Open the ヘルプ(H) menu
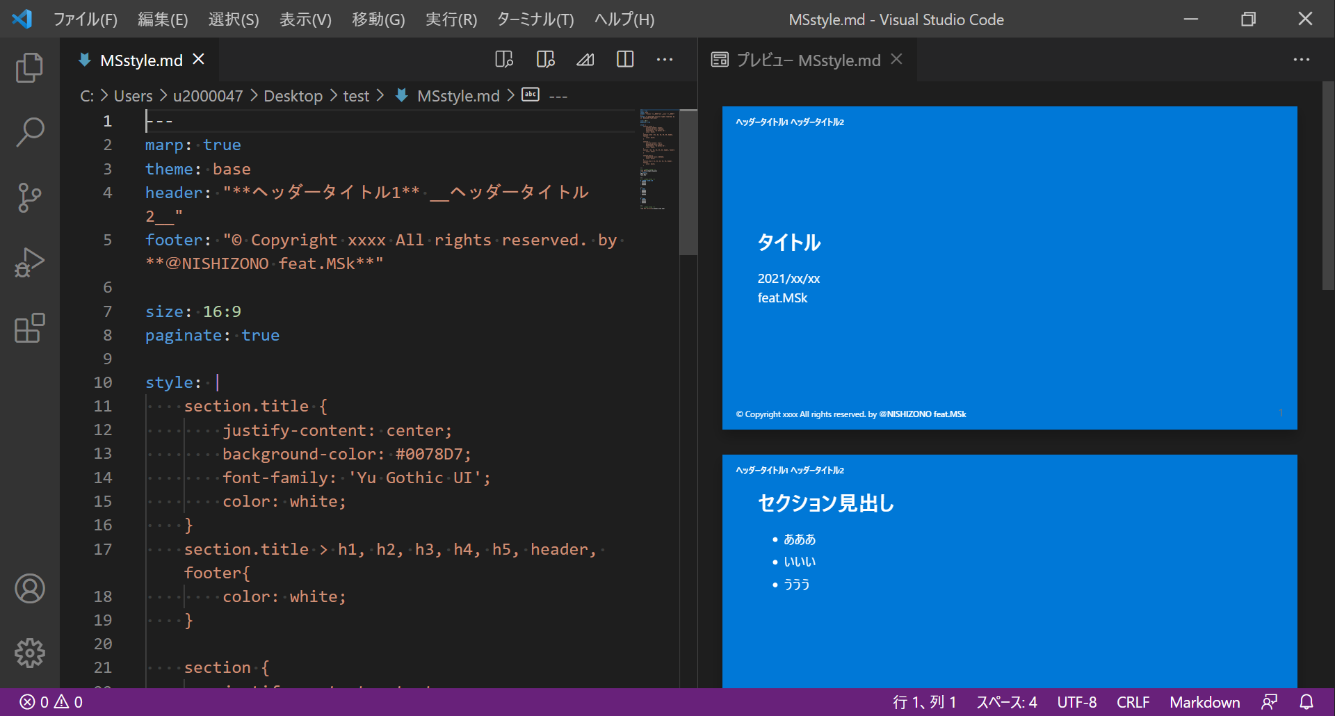 [x=624, y=19]
